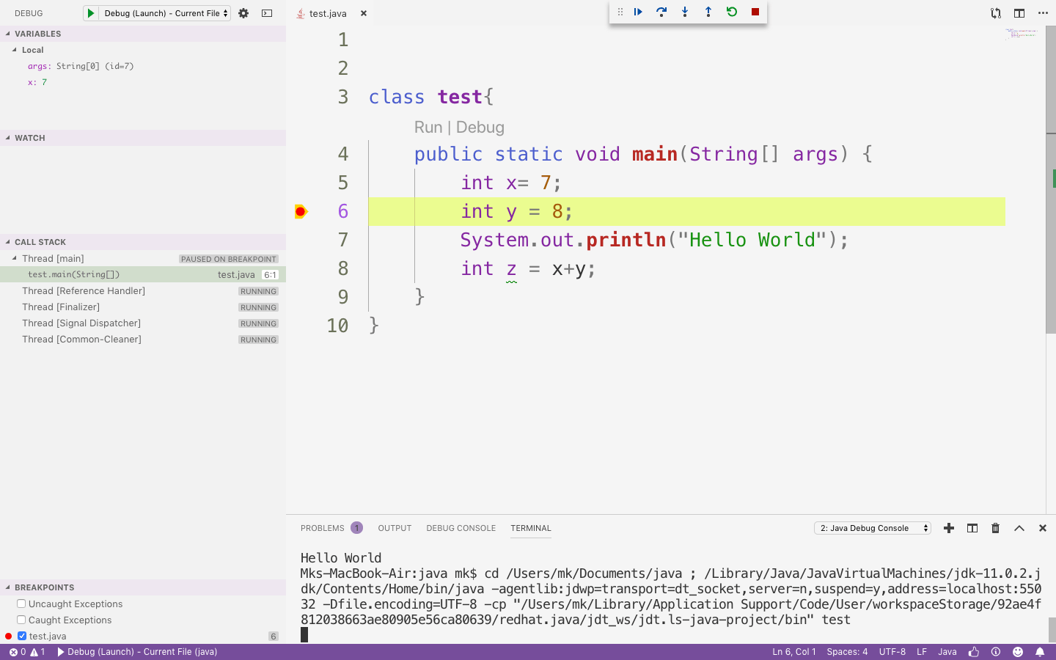1056x660 pixels.
Task: Stop the debugger with red square
Action: coord(755,12)
